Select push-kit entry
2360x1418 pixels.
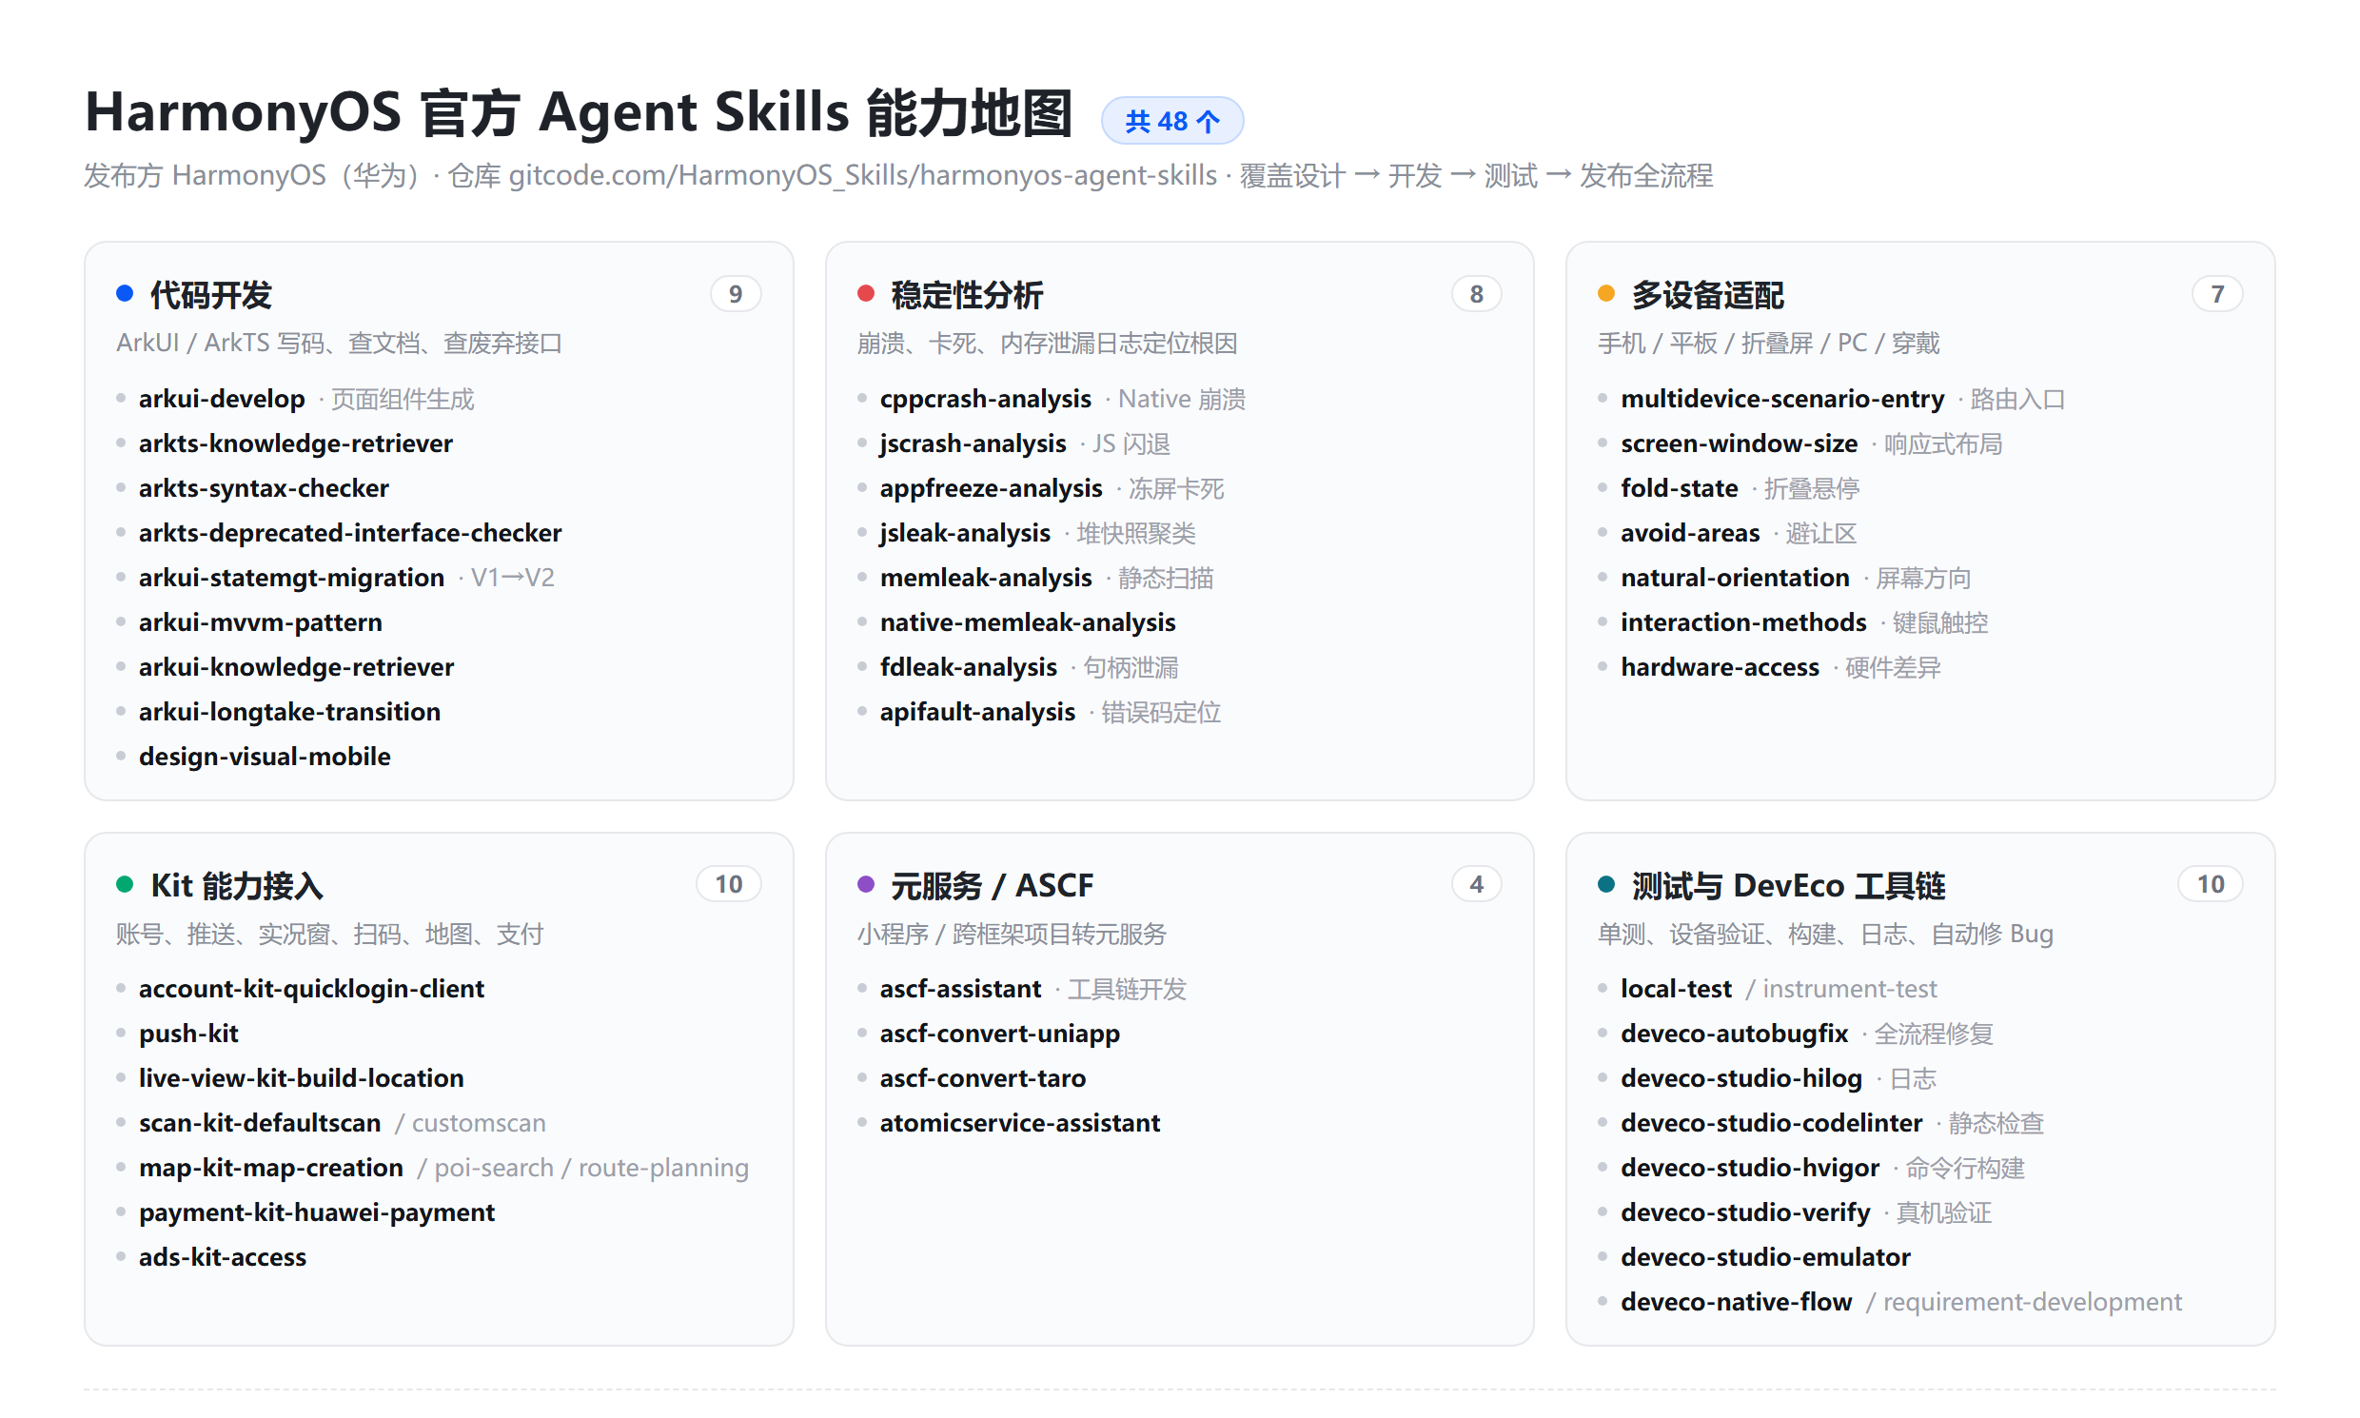tap(188, 1034)
